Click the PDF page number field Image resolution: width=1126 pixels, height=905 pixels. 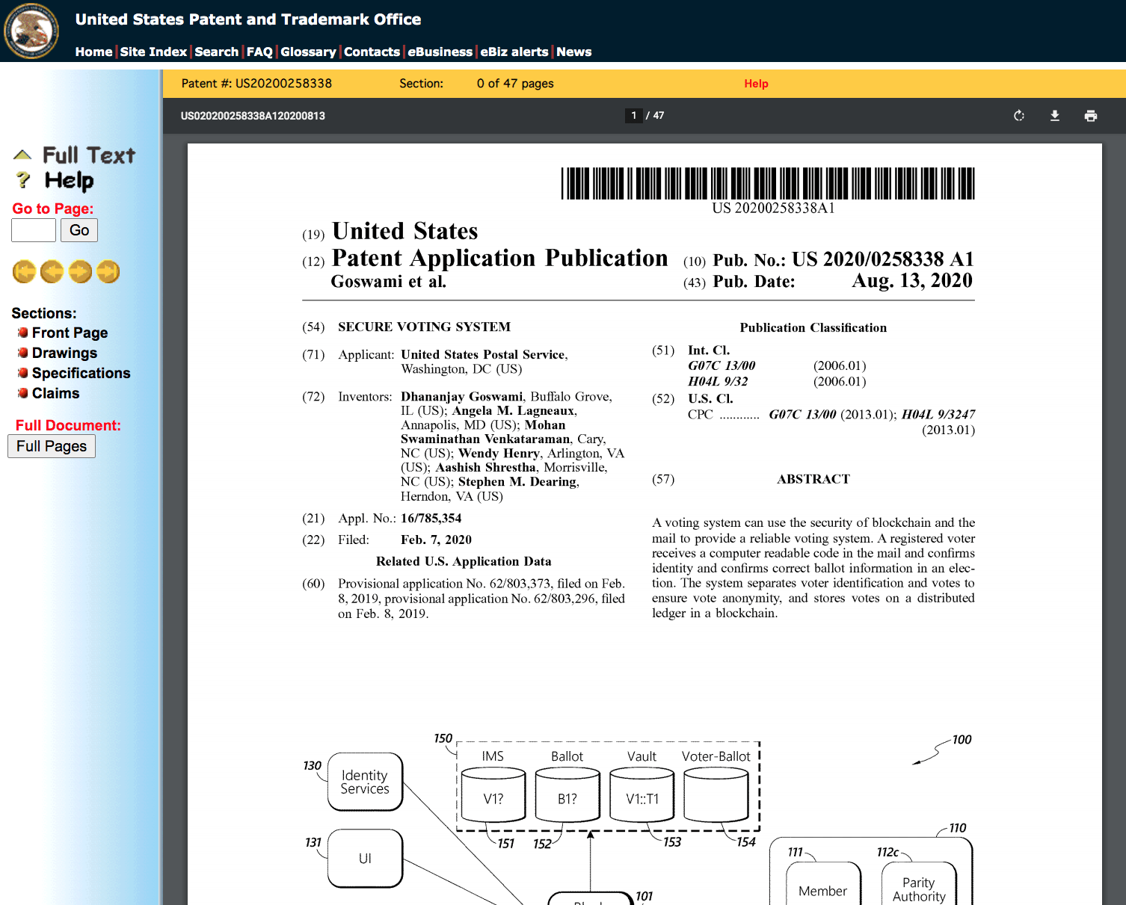click(x=634, y=116)
